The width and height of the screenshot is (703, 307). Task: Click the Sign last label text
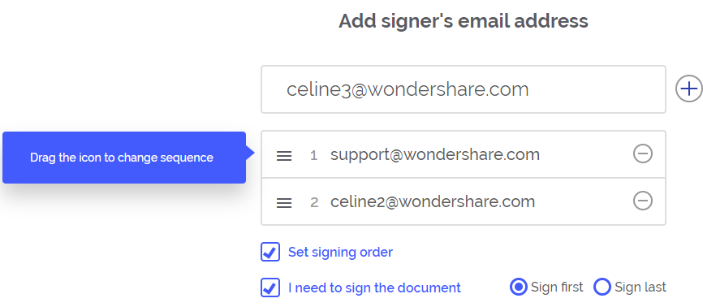pos(640,287)
